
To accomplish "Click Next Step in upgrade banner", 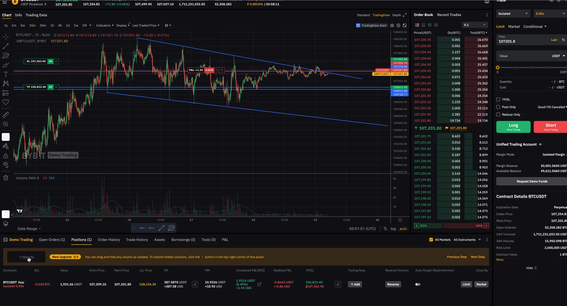I will point(478,257).
